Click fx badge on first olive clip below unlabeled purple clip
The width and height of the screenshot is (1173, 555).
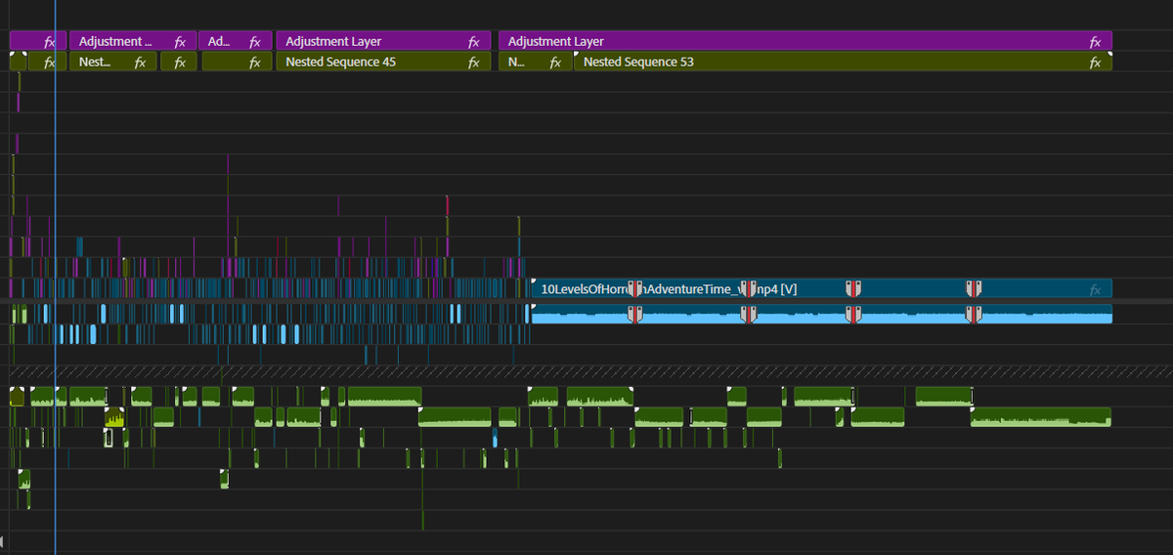click(x=51, y=63)
